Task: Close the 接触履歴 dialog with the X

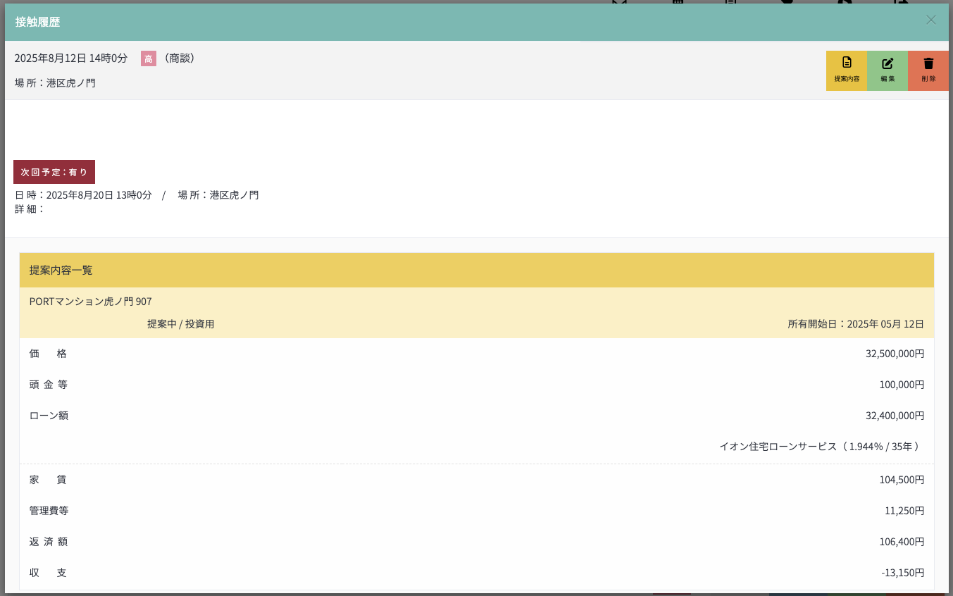Action: click(931, 20)
